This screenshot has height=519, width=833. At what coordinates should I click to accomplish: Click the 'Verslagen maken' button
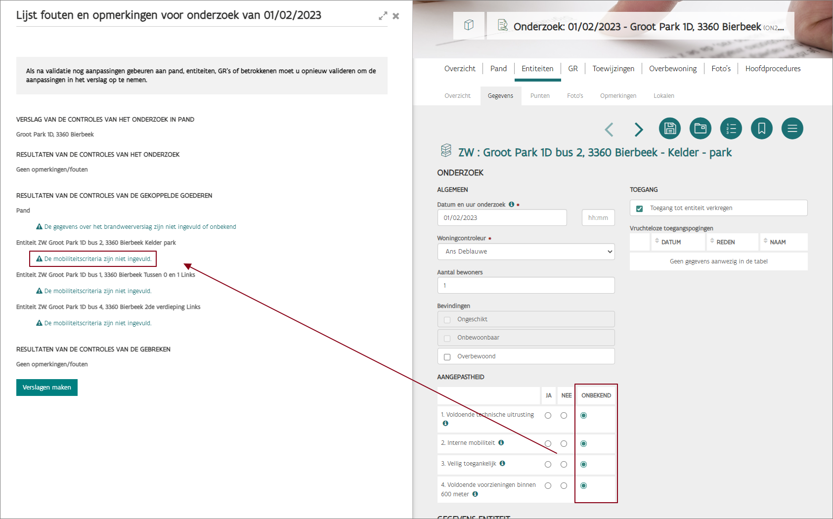click(47, 388)
